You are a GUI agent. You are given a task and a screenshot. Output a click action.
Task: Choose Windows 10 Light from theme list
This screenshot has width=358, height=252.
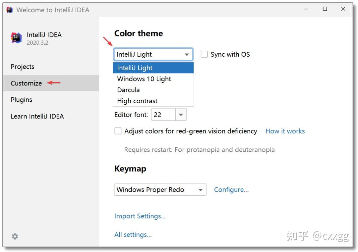click(144, 79)
